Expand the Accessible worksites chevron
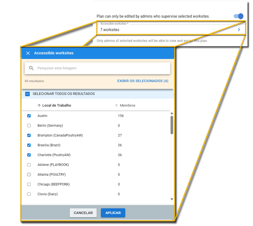 pos(239,29)
